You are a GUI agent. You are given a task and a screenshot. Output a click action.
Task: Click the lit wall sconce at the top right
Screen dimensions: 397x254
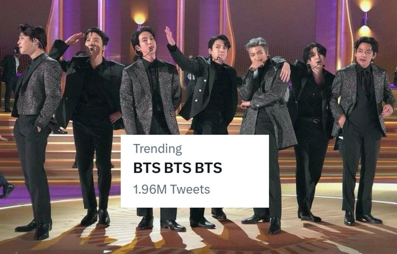pos(365,6)
